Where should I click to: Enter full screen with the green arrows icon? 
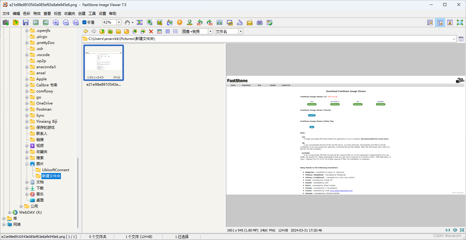pyautogui.click(x=460, y=22)
